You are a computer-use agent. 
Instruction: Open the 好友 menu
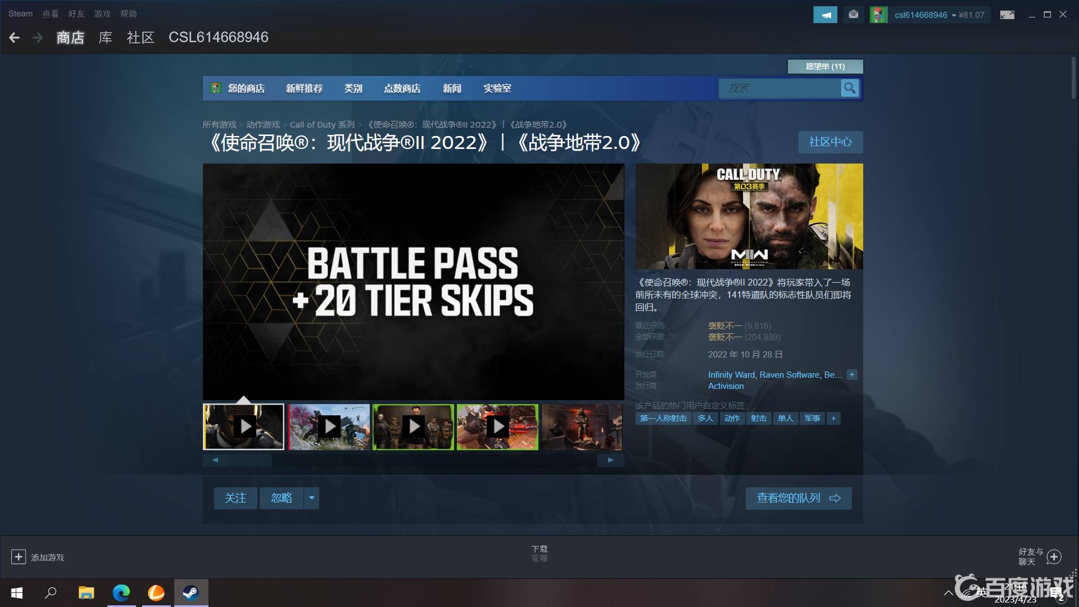pyautogui.click(x=76, y=13)
